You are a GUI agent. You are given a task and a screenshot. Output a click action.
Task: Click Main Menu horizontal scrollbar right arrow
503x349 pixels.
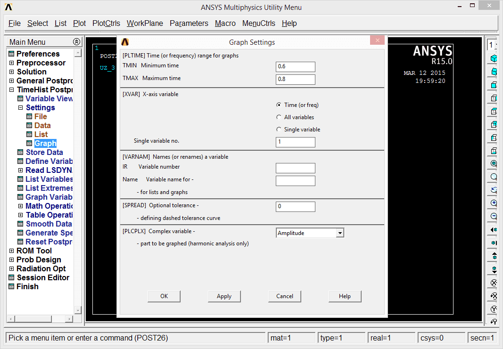tap(69, 319)
